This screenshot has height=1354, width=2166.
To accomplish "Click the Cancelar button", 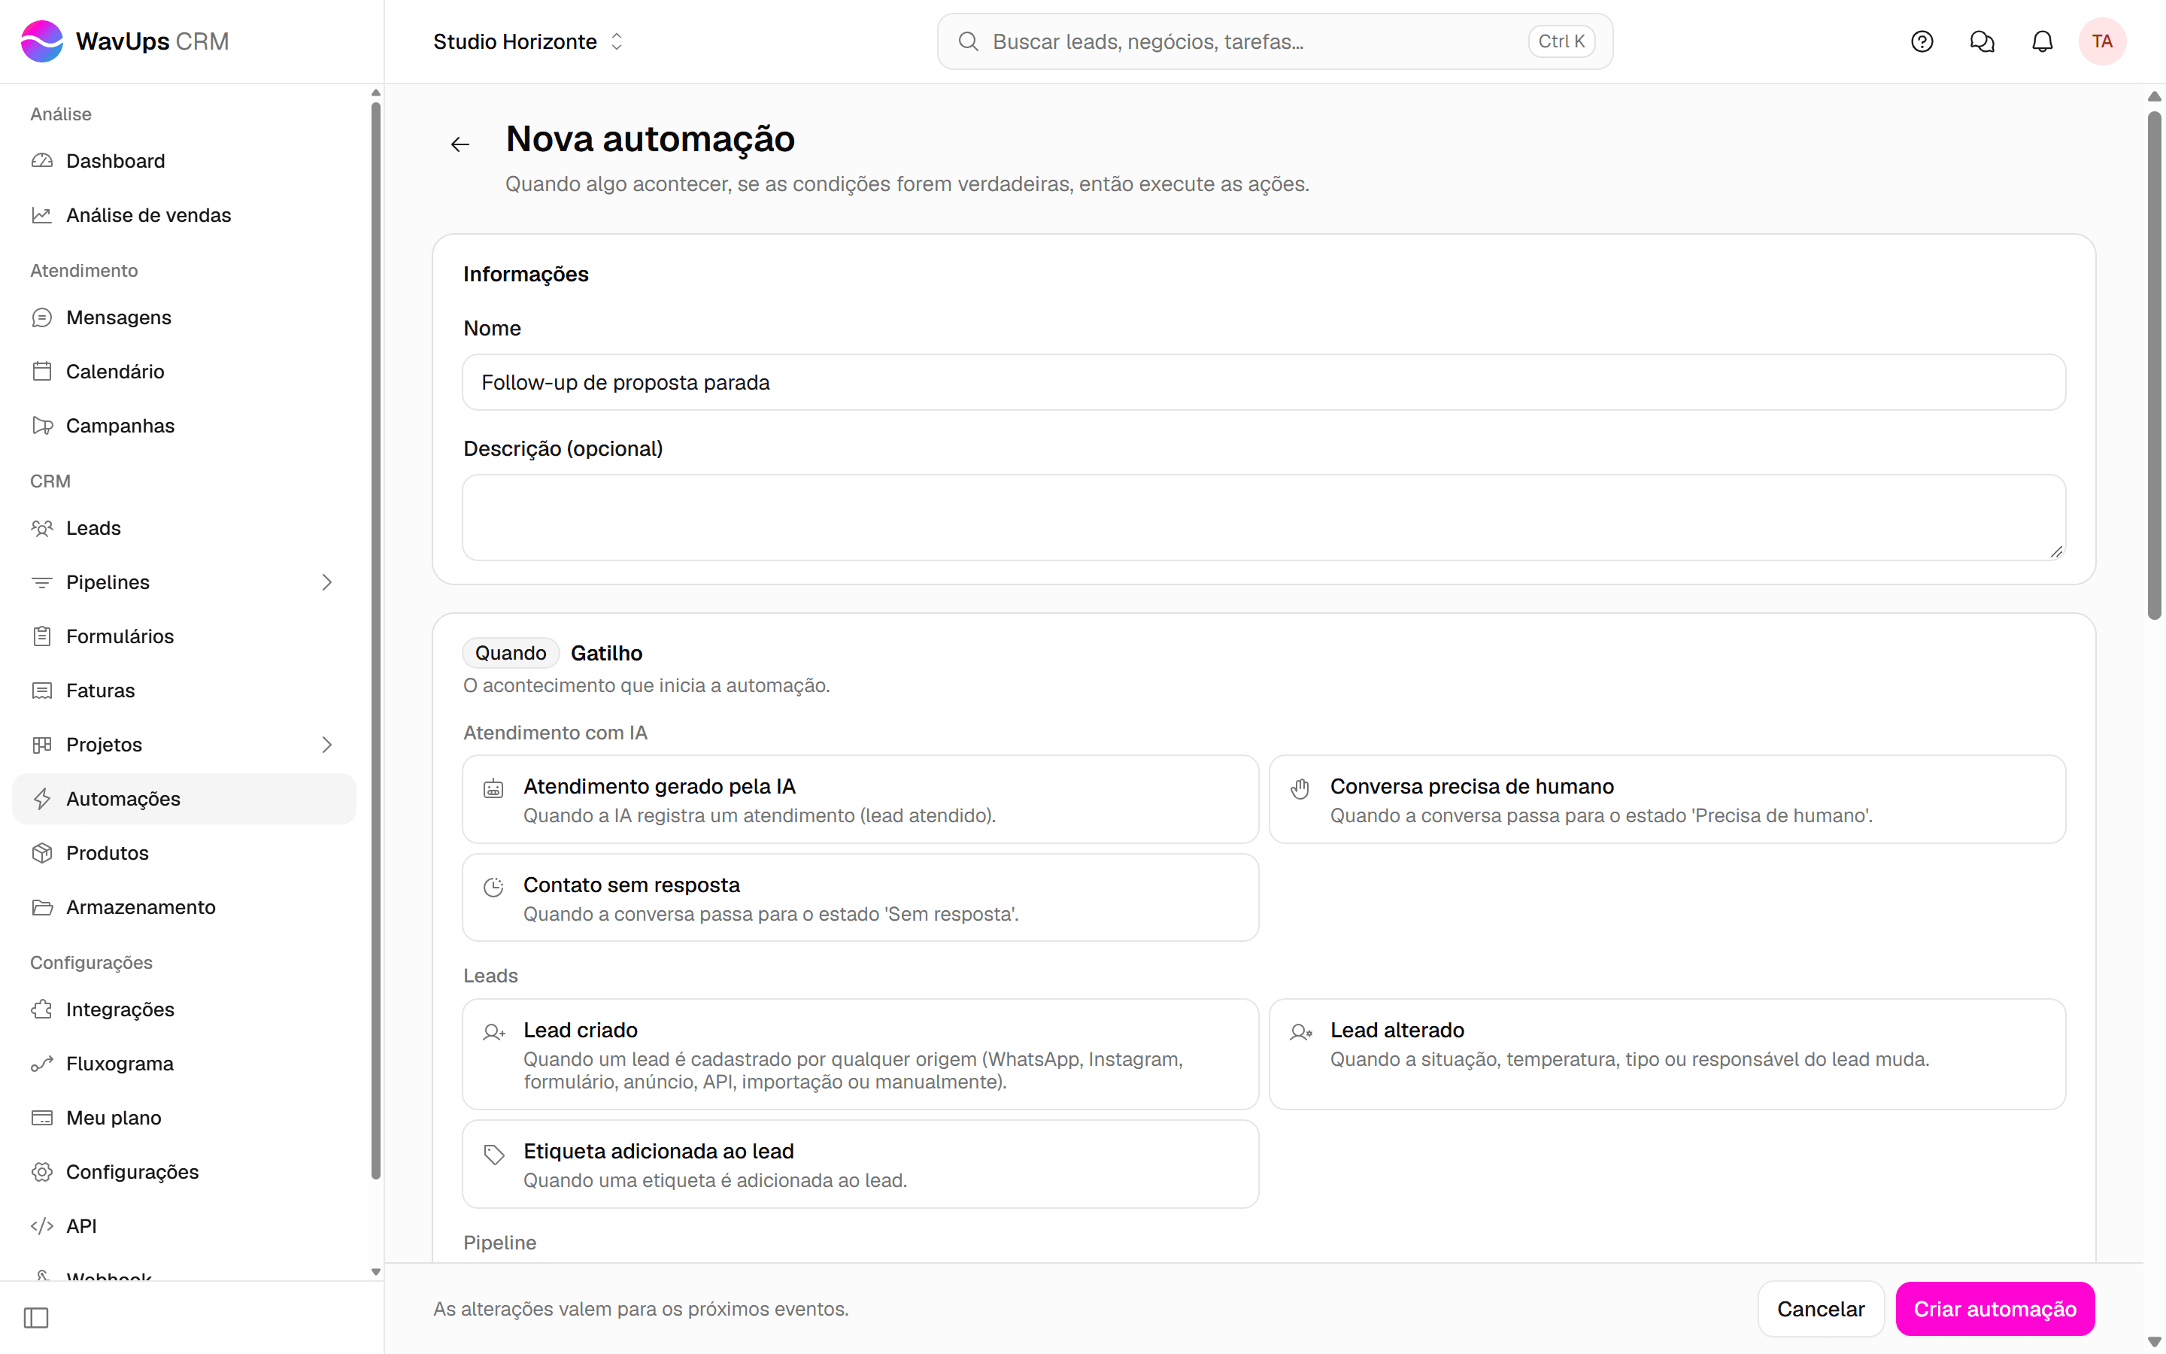I will pyautogui.click(x=1821, y=1309).
